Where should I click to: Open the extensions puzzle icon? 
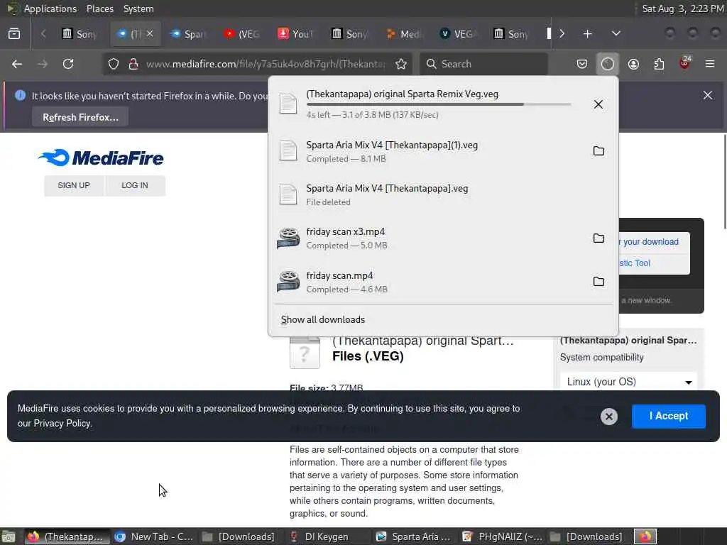coord(659,64)
